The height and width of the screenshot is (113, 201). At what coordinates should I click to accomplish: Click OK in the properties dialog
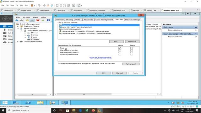[x=104, y=73]
